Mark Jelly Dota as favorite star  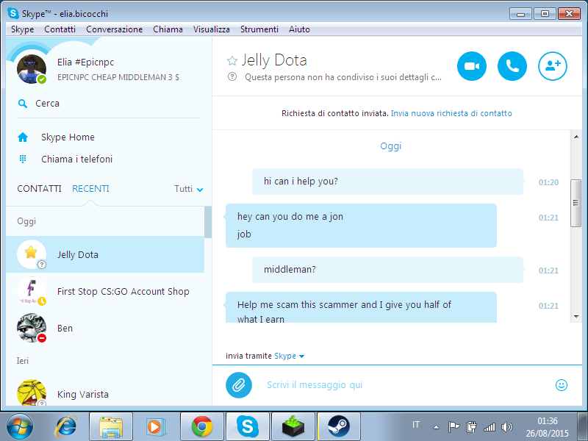point(232,60)
